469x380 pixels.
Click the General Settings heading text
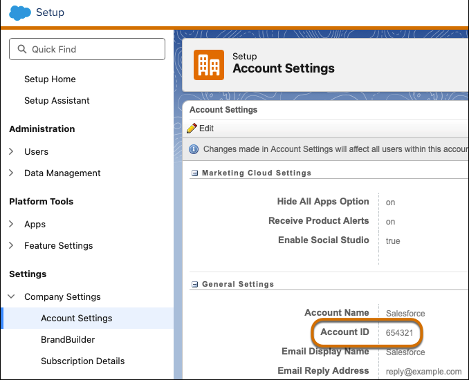pos(238,284)
